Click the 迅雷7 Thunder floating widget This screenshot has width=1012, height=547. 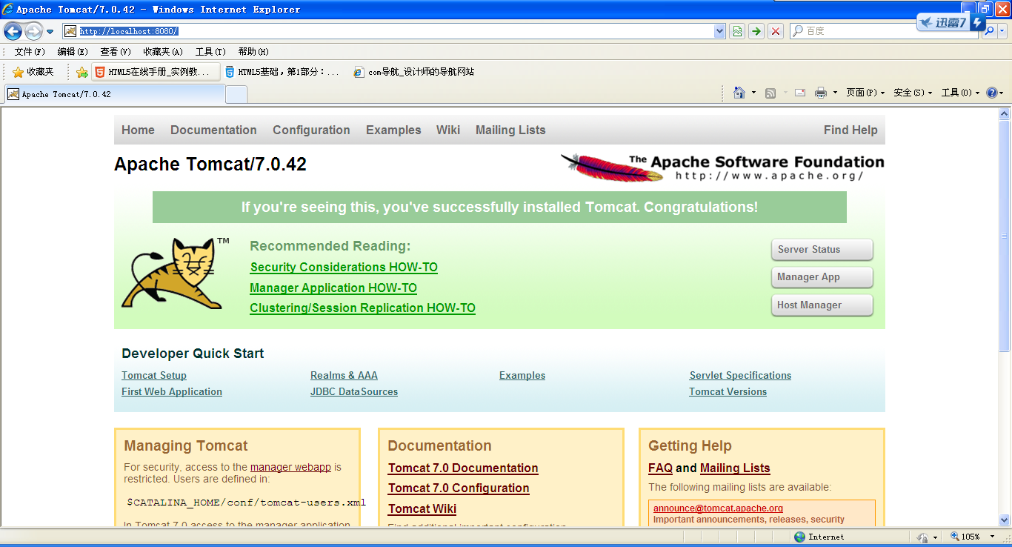pyautogui.click(x=951, y=22)
